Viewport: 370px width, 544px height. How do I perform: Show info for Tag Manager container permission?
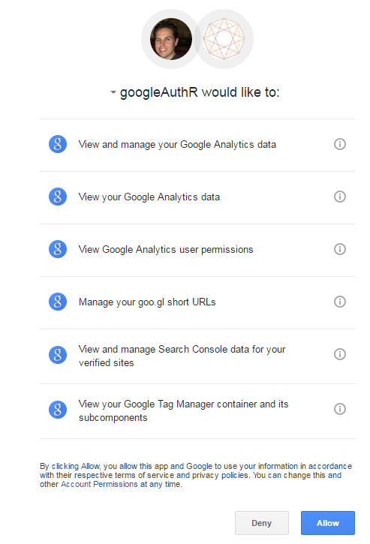339,409
